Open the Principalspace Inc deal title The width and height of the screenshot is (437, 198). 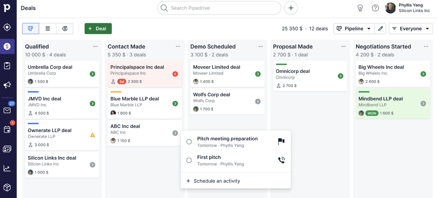pyautogui.click(x=137, y=67)
